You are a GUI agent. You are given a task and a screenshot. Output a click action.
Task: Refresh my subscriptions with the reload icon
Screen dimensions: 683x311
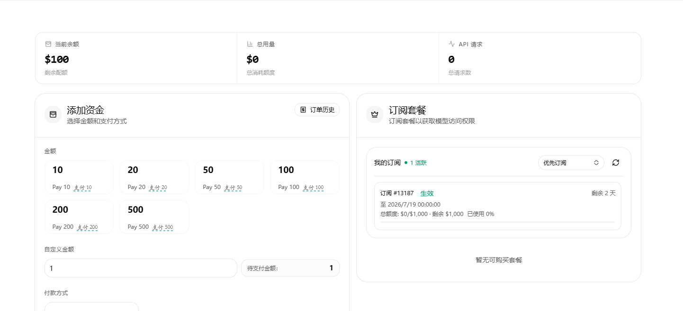pos(616,163)
